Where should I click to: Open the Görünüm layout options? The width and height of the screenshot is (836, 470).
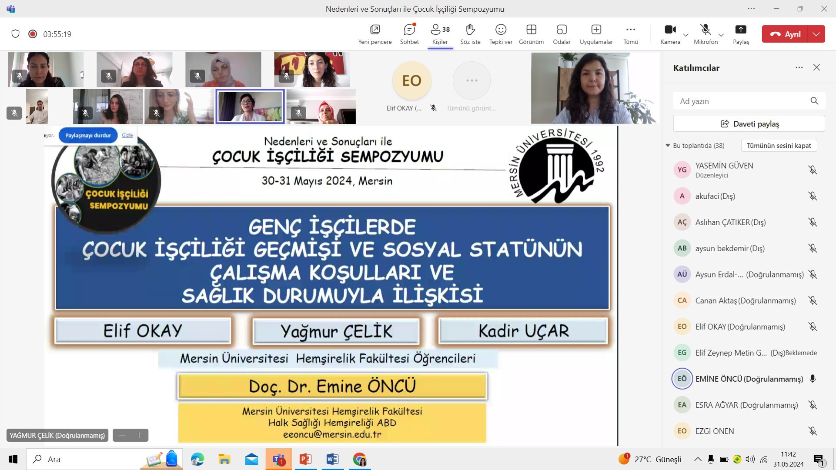pos(531,34)
